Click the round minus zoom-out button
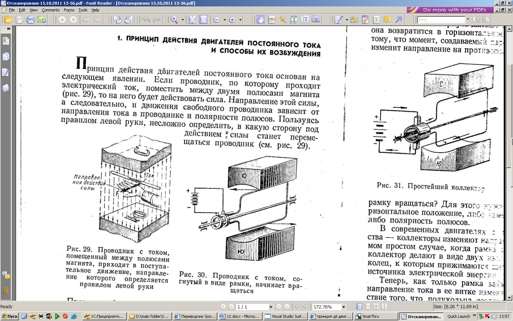The image size is (513, 321). [216, 20]
